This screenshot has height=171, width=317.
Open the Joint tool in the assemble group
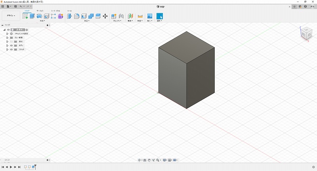[x=121, y=16]
